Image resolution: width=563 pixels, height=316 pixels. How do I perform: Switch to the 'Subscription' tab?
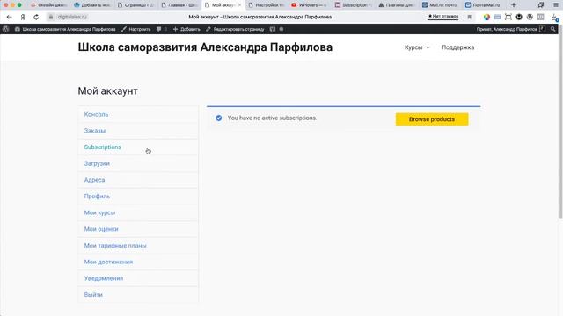pos(354,5)
